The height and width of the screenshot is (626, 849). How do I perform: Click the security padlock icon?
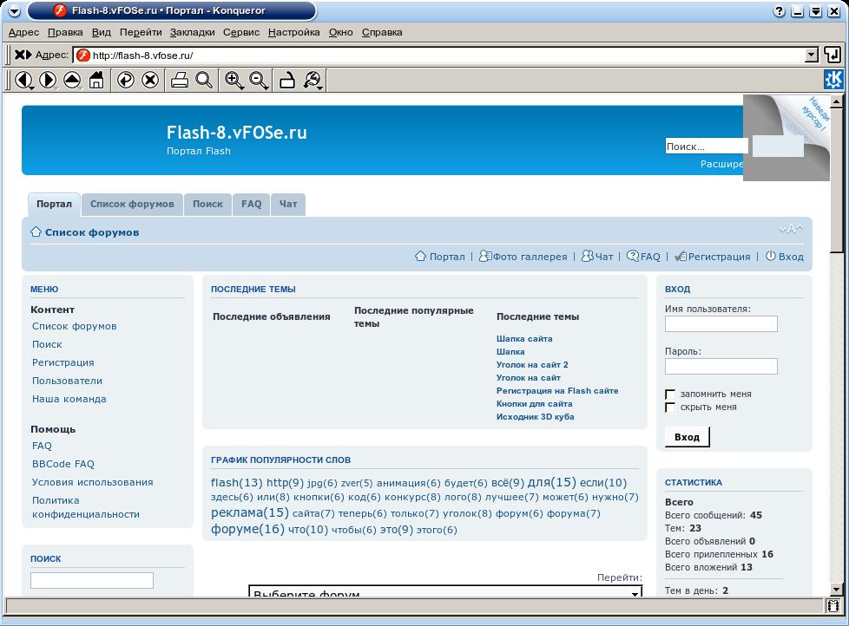[286, 81]
